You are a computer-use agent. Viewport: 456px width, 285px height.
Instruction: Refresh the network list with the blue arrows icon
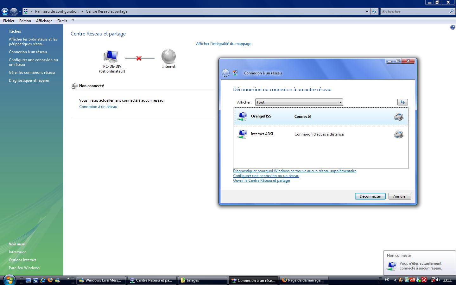[402, 102]
